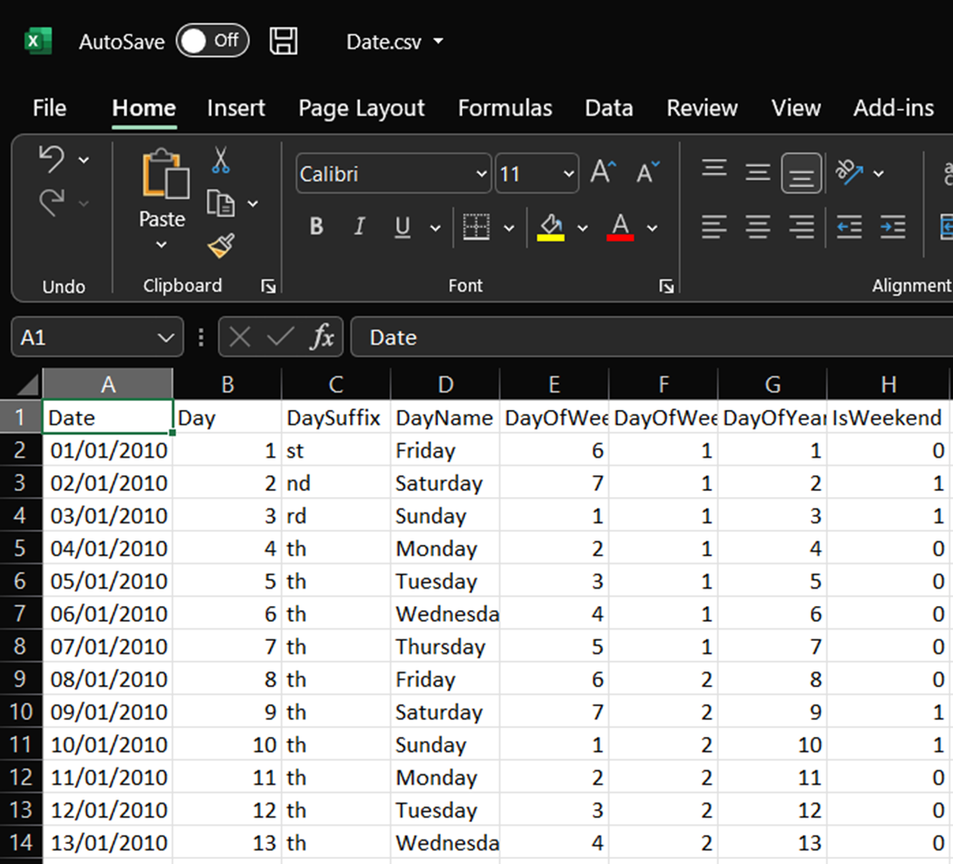953x864 pixels.
Task: Click the Increase Indent icon
Action: [893, 228]
